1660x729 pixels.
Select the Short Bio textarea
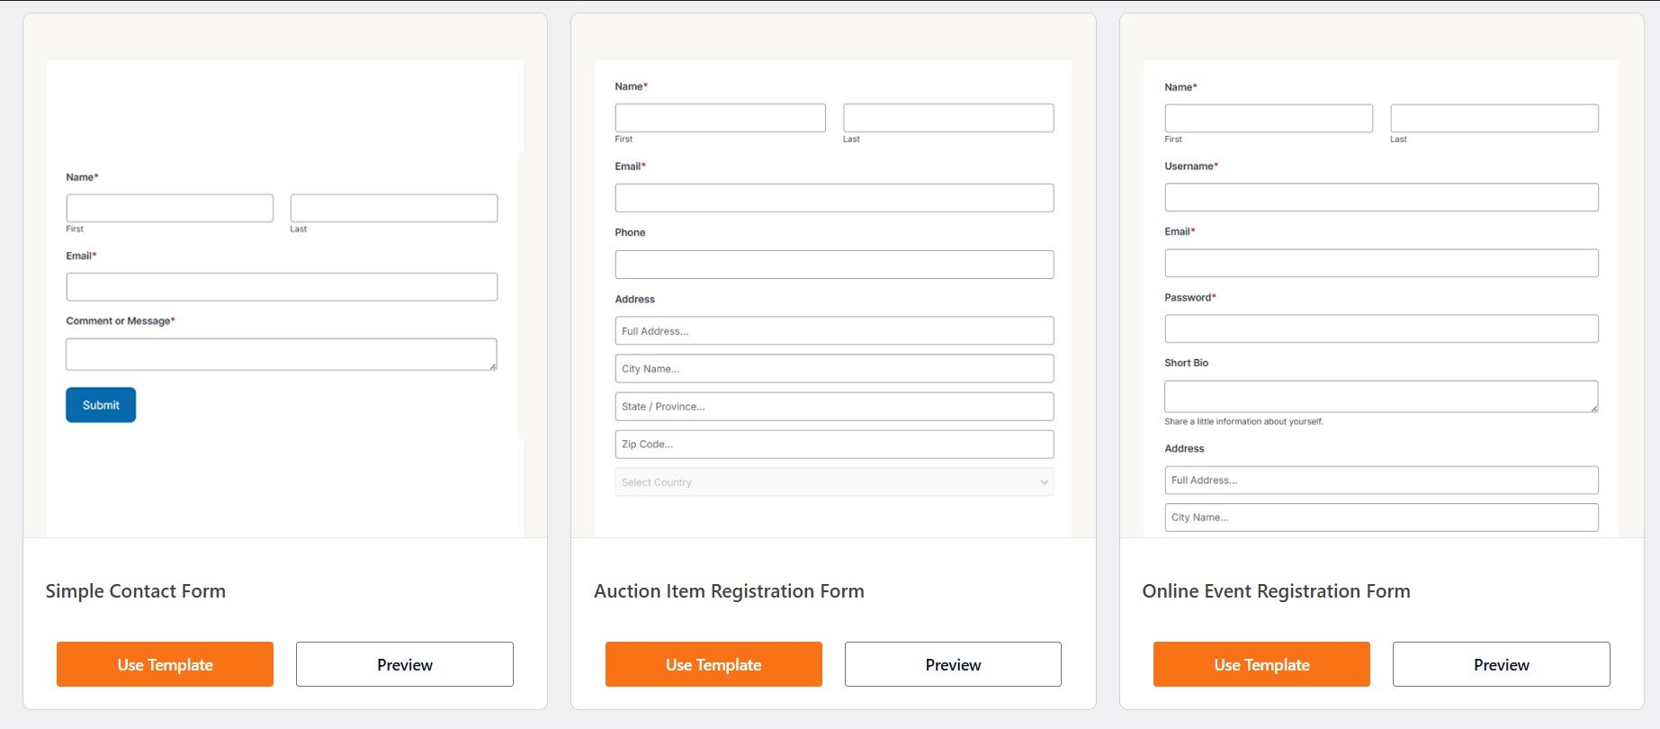pos(1381,396)
